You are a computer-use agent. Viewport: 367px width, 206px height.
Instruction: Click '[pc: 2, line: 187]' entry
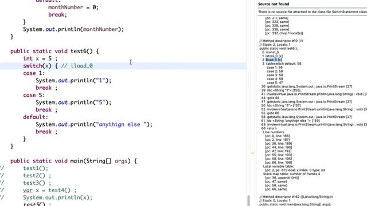[x=278, y=140]
